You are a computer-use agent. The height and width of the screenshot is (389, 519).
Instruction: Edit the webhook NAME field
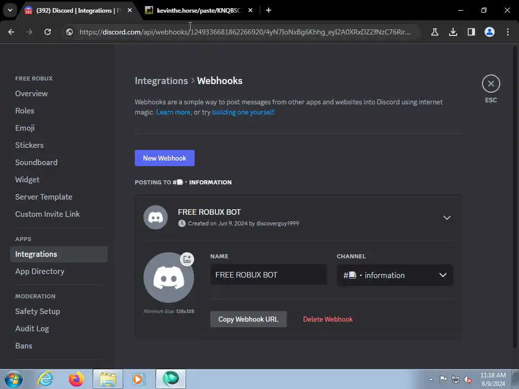[269, 275]
